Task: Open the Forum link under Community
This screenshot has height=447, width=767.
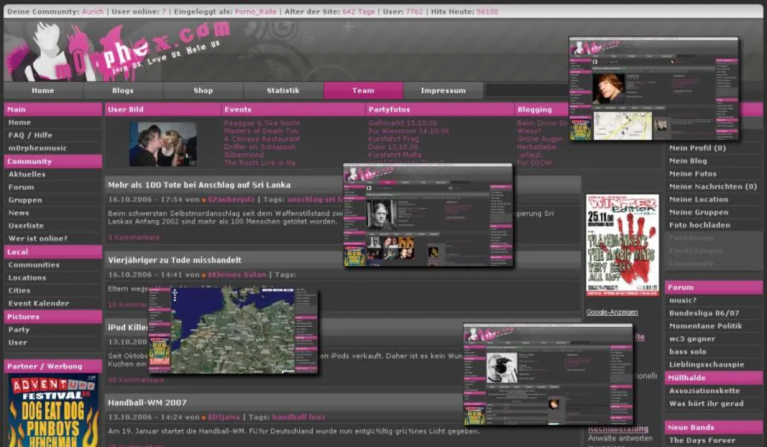Action: pos(22,187)
